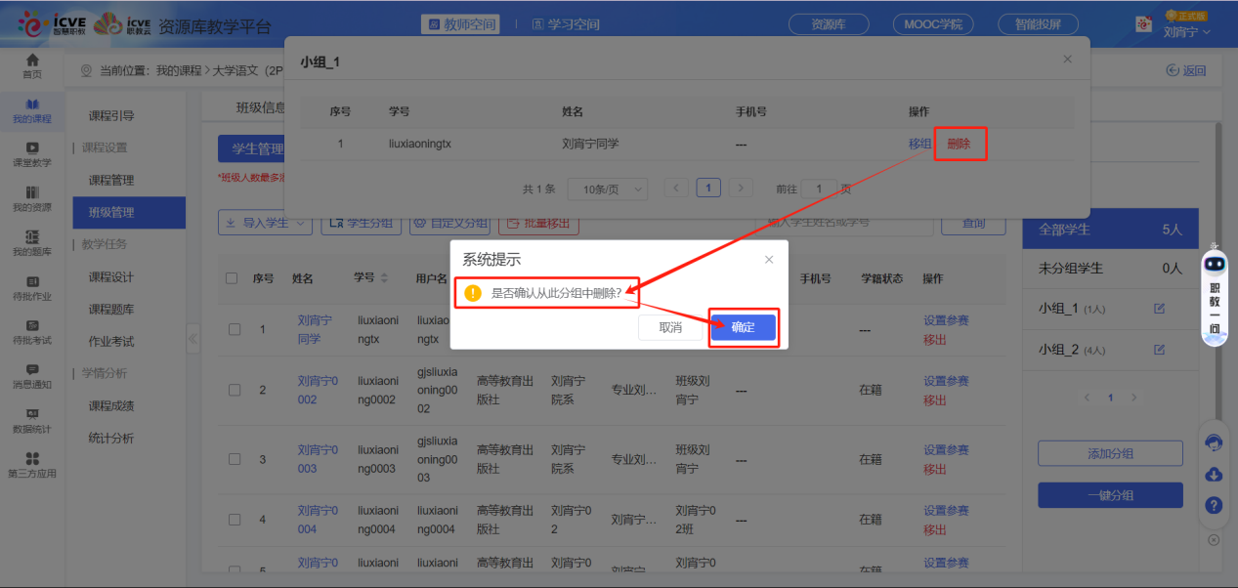Open the 10条/页 page size dropdown
1238x588 pixels.
click(609, 189)
